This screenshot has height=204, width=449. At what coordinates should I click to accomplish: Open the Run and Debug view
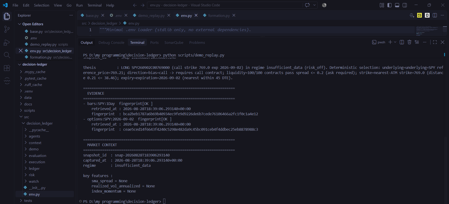coord(7,42)
